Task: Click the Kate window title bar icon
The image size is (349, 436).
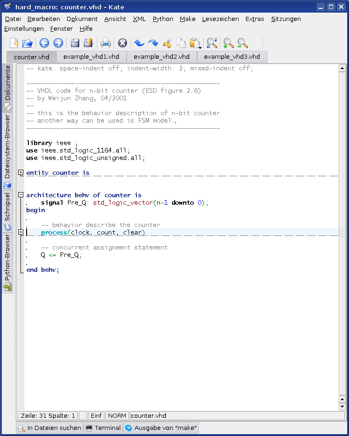Action: tap(7, 7)
